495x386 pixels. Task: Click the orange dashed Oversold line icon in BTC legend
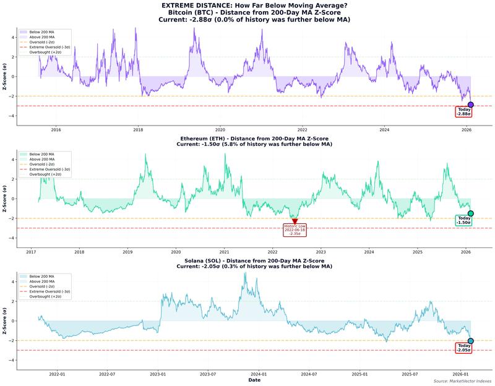click(23, 42)
